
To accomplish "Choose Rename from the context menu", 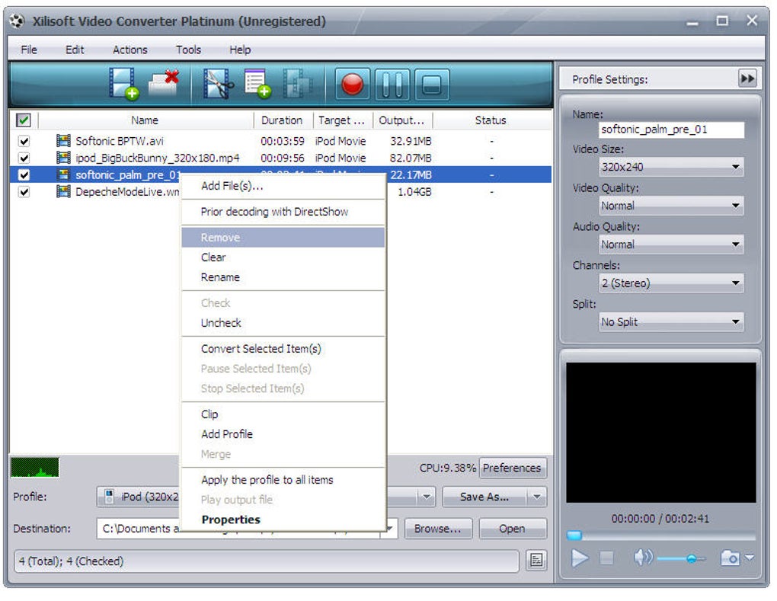I will tap(283, 277).
